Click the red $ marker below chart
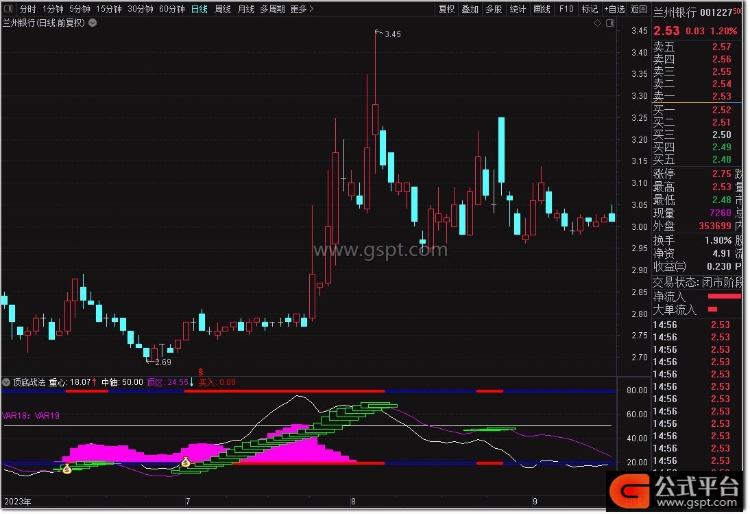750x514 pixels. (x=200, y=372)
